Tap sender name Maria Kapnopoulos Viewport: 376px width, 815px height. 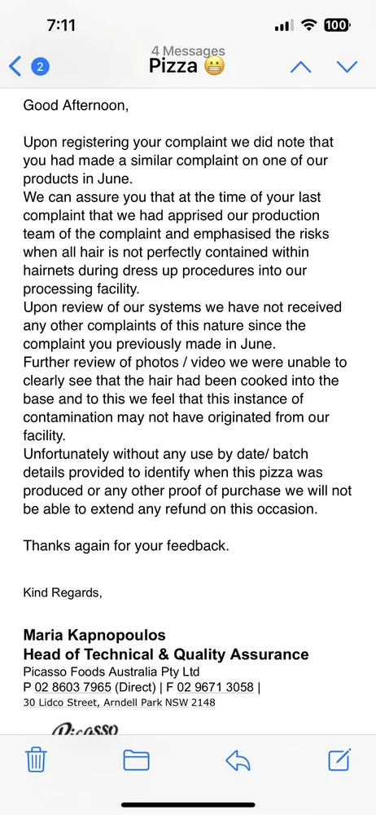(x=94, y=635)
